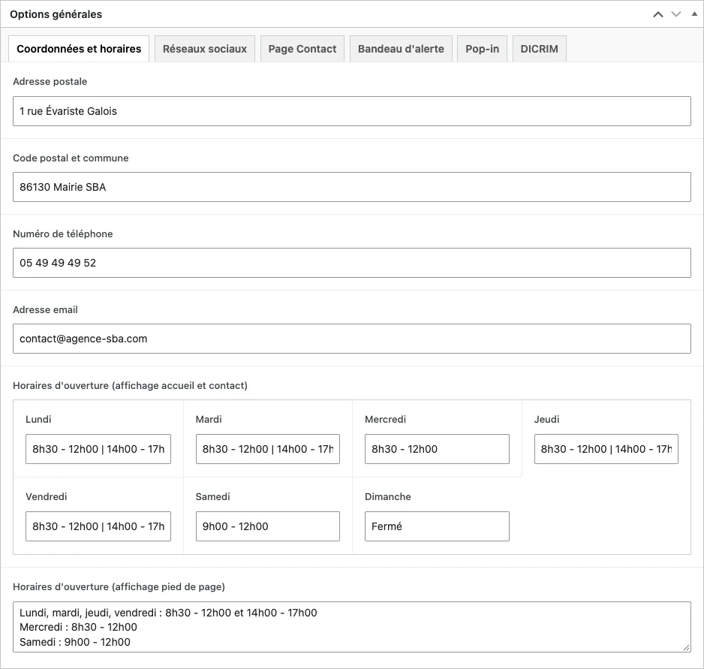The image size is (704, 669).
Task: Click the footer opening hours textarea
Action: pyautogui.click(x=352, y=627)
